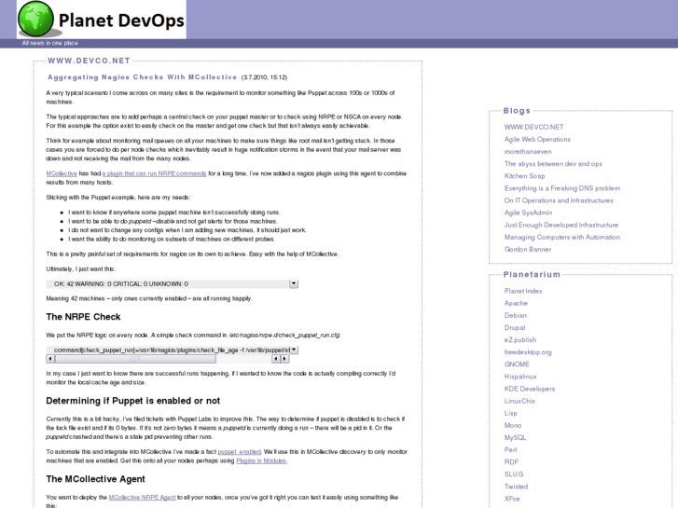678x508 pixels.
Task: Click 'The NRPE Check' heading
Action: 83,317
